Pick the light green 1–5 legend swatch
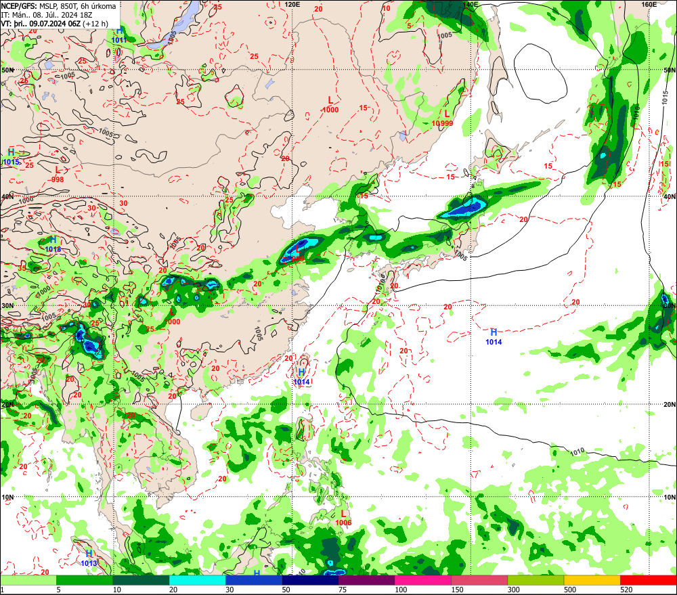 pos(28,580)
